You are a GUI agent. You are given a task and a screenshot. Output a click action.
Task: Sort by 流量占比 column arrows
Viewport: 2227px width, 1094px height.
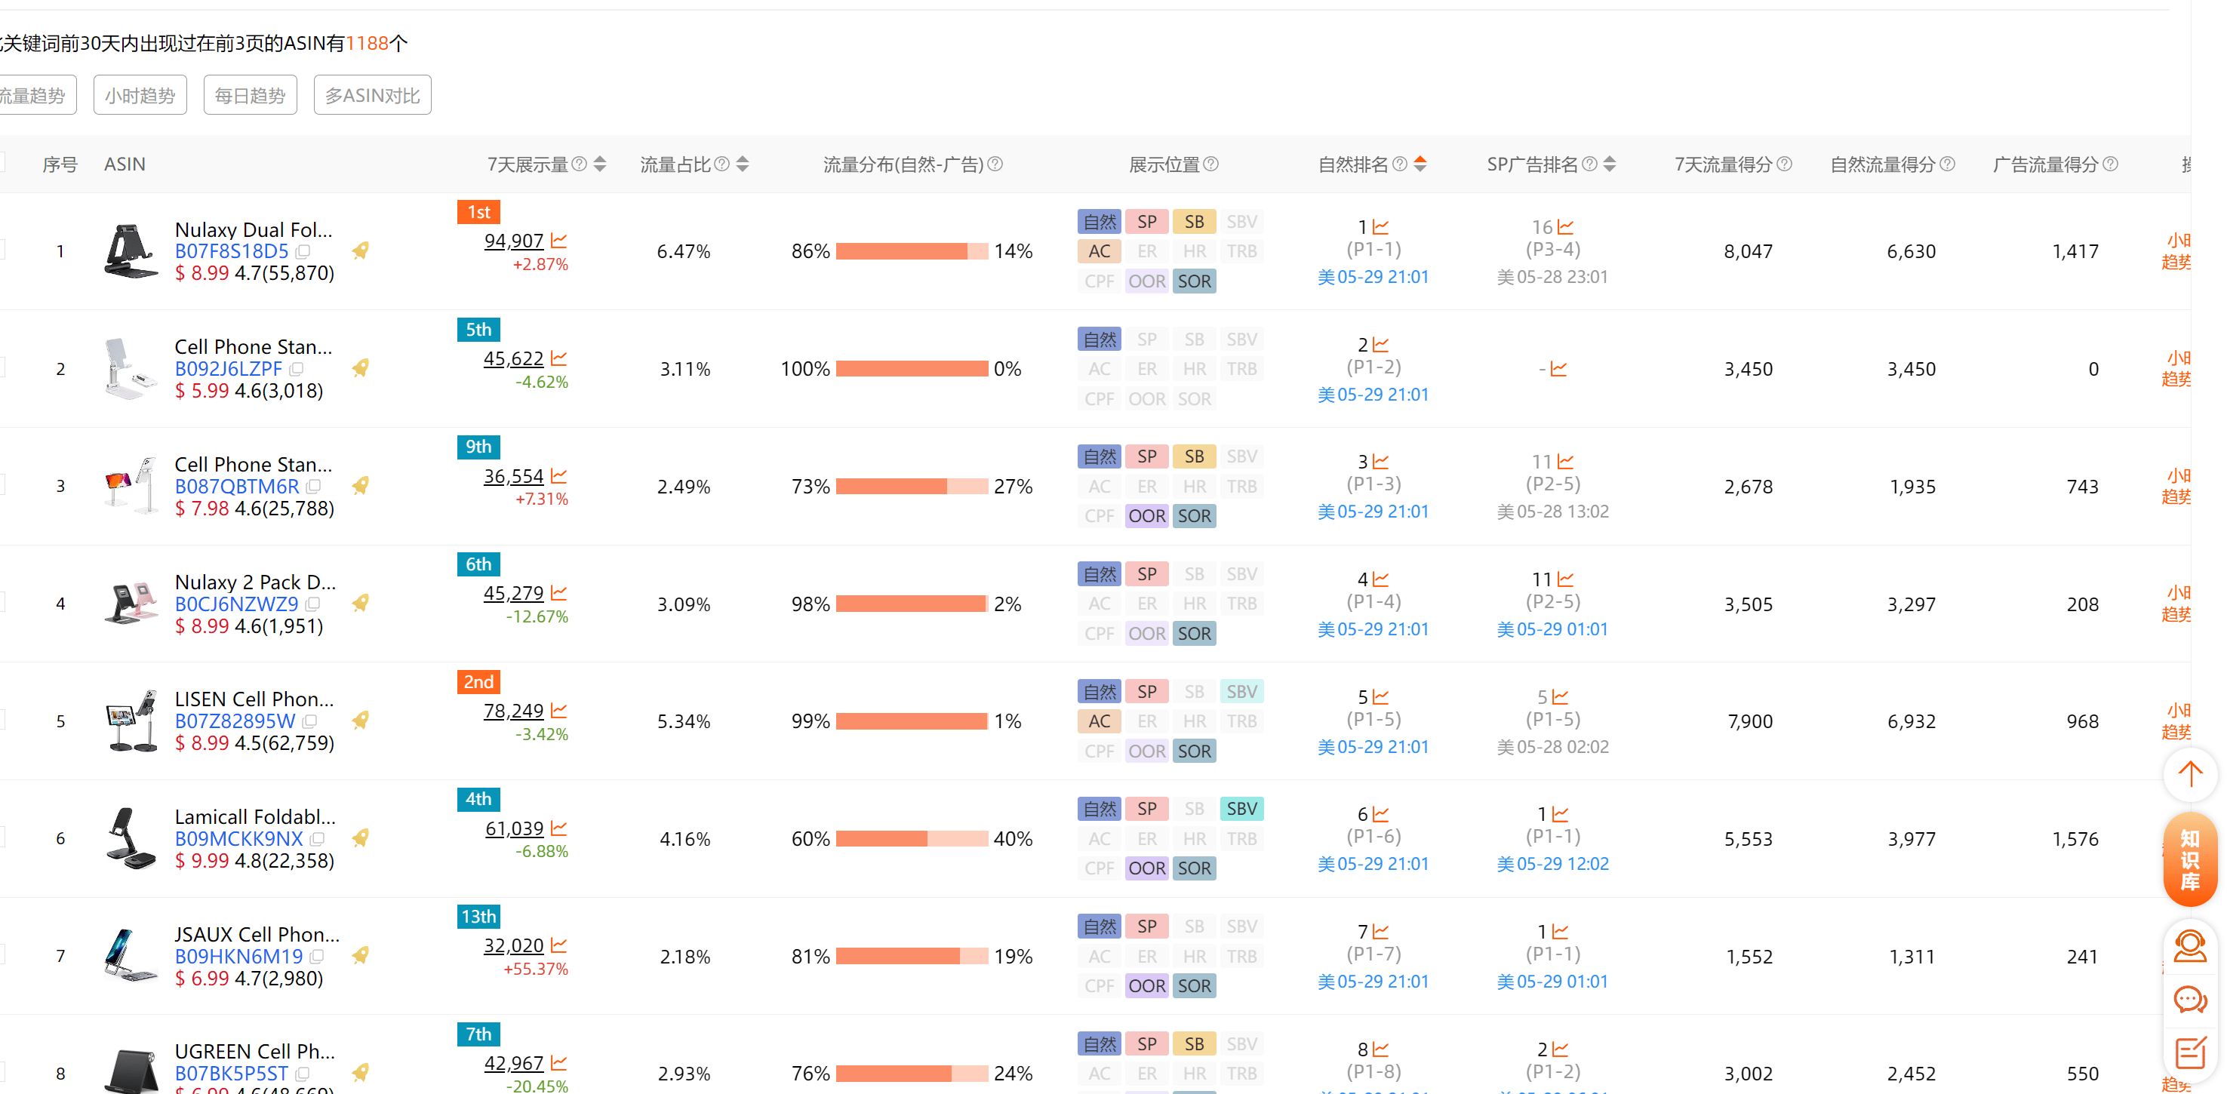coord(743,163)
